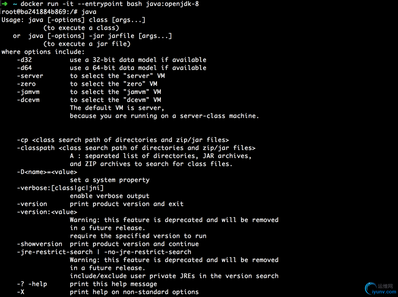
Task: Click the -cp class search path line
Action: pyautogui.click(x=123, y=140)
